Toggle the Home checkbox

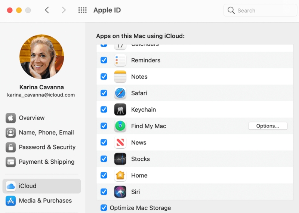[104, 175]
